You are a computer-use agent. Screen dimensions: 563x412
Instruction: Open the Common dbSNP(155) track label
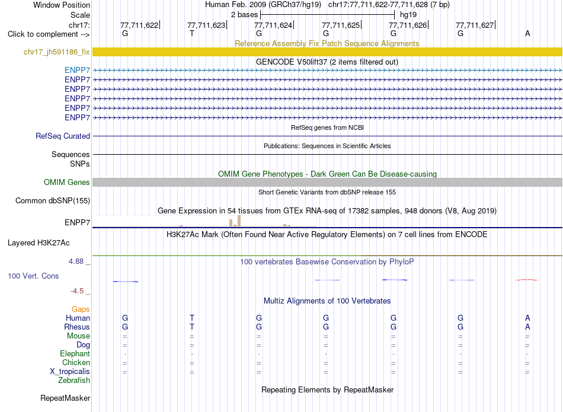tap(52, 200)
